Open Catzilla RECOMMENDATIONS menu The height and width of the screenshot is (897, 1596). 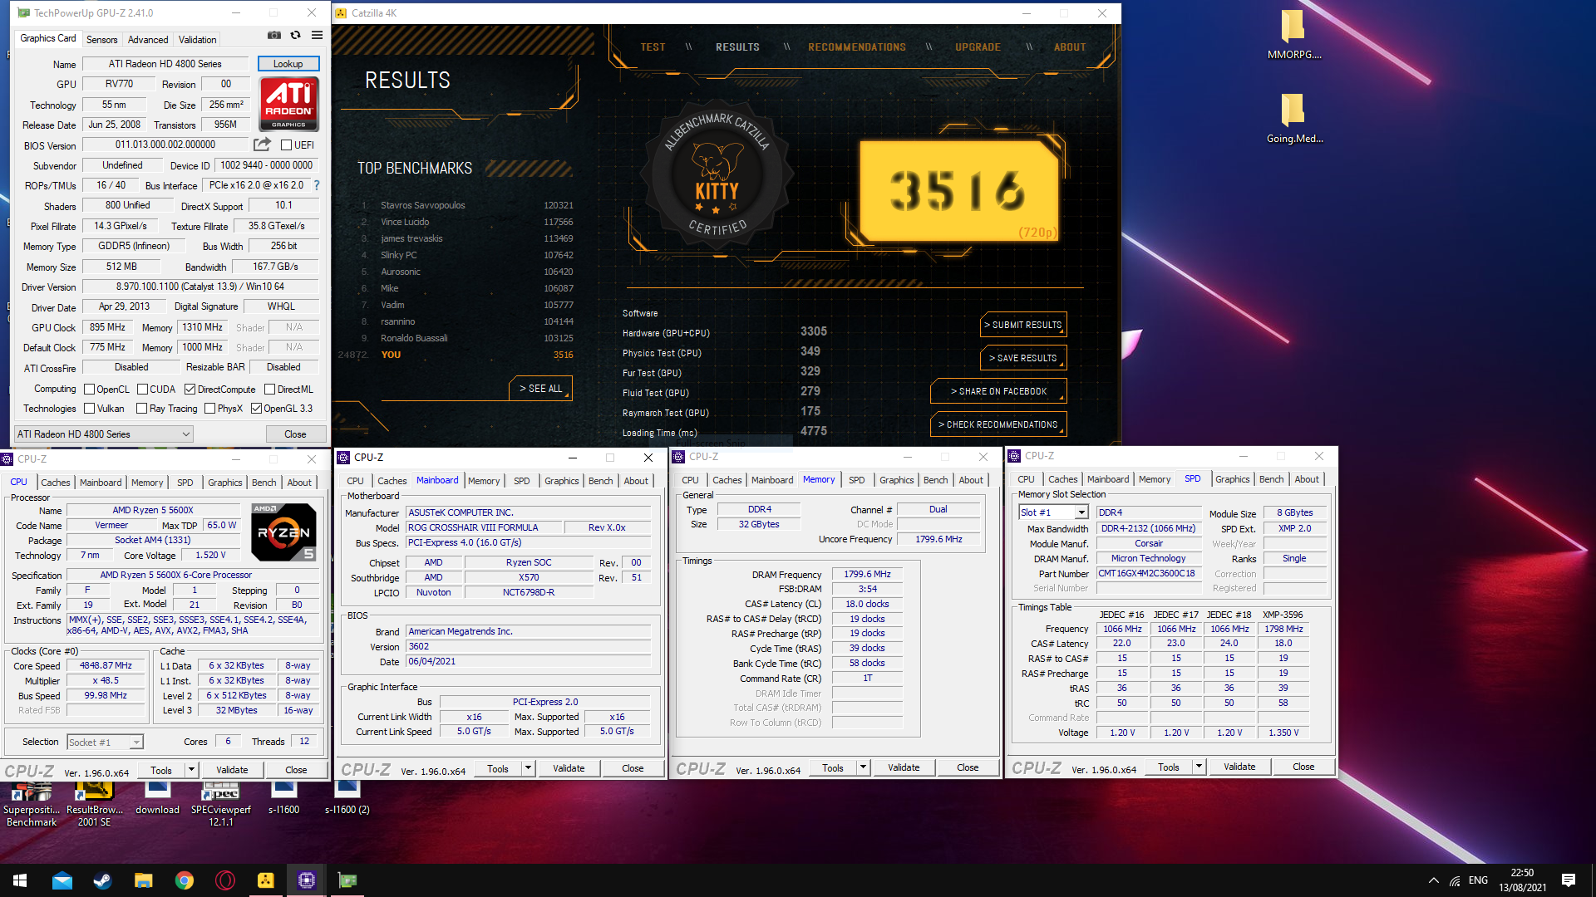click(x=857, y=47)
